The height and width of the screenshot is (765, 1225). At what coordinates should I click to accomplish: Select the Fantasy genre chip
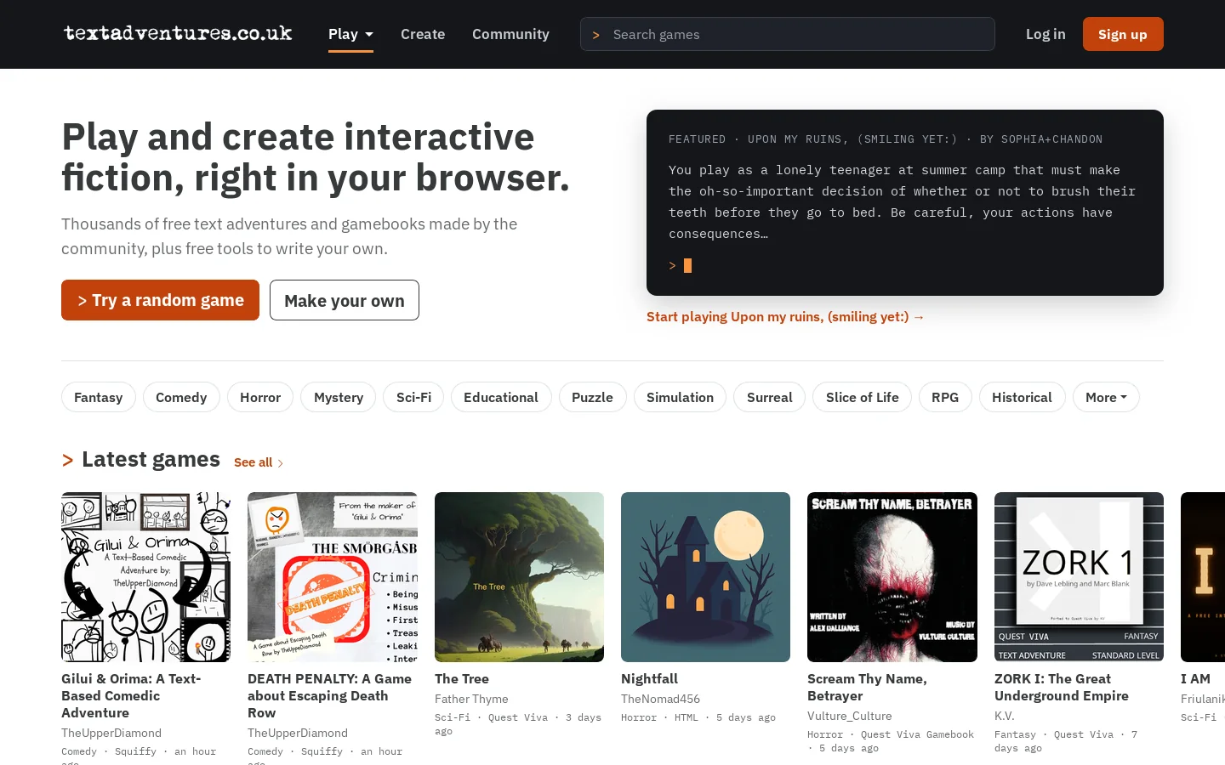99,397
